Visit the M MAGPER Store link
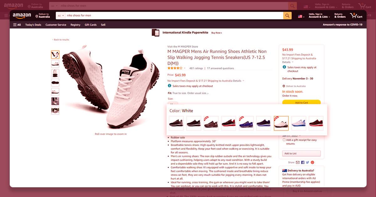The height and width of the screenshot is (197, 376). pyautogui.click(x=183, y=47)
